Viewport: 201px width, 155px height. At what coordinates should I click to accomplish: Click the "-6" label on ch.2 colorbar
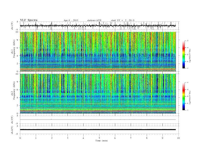pos(187,103)
